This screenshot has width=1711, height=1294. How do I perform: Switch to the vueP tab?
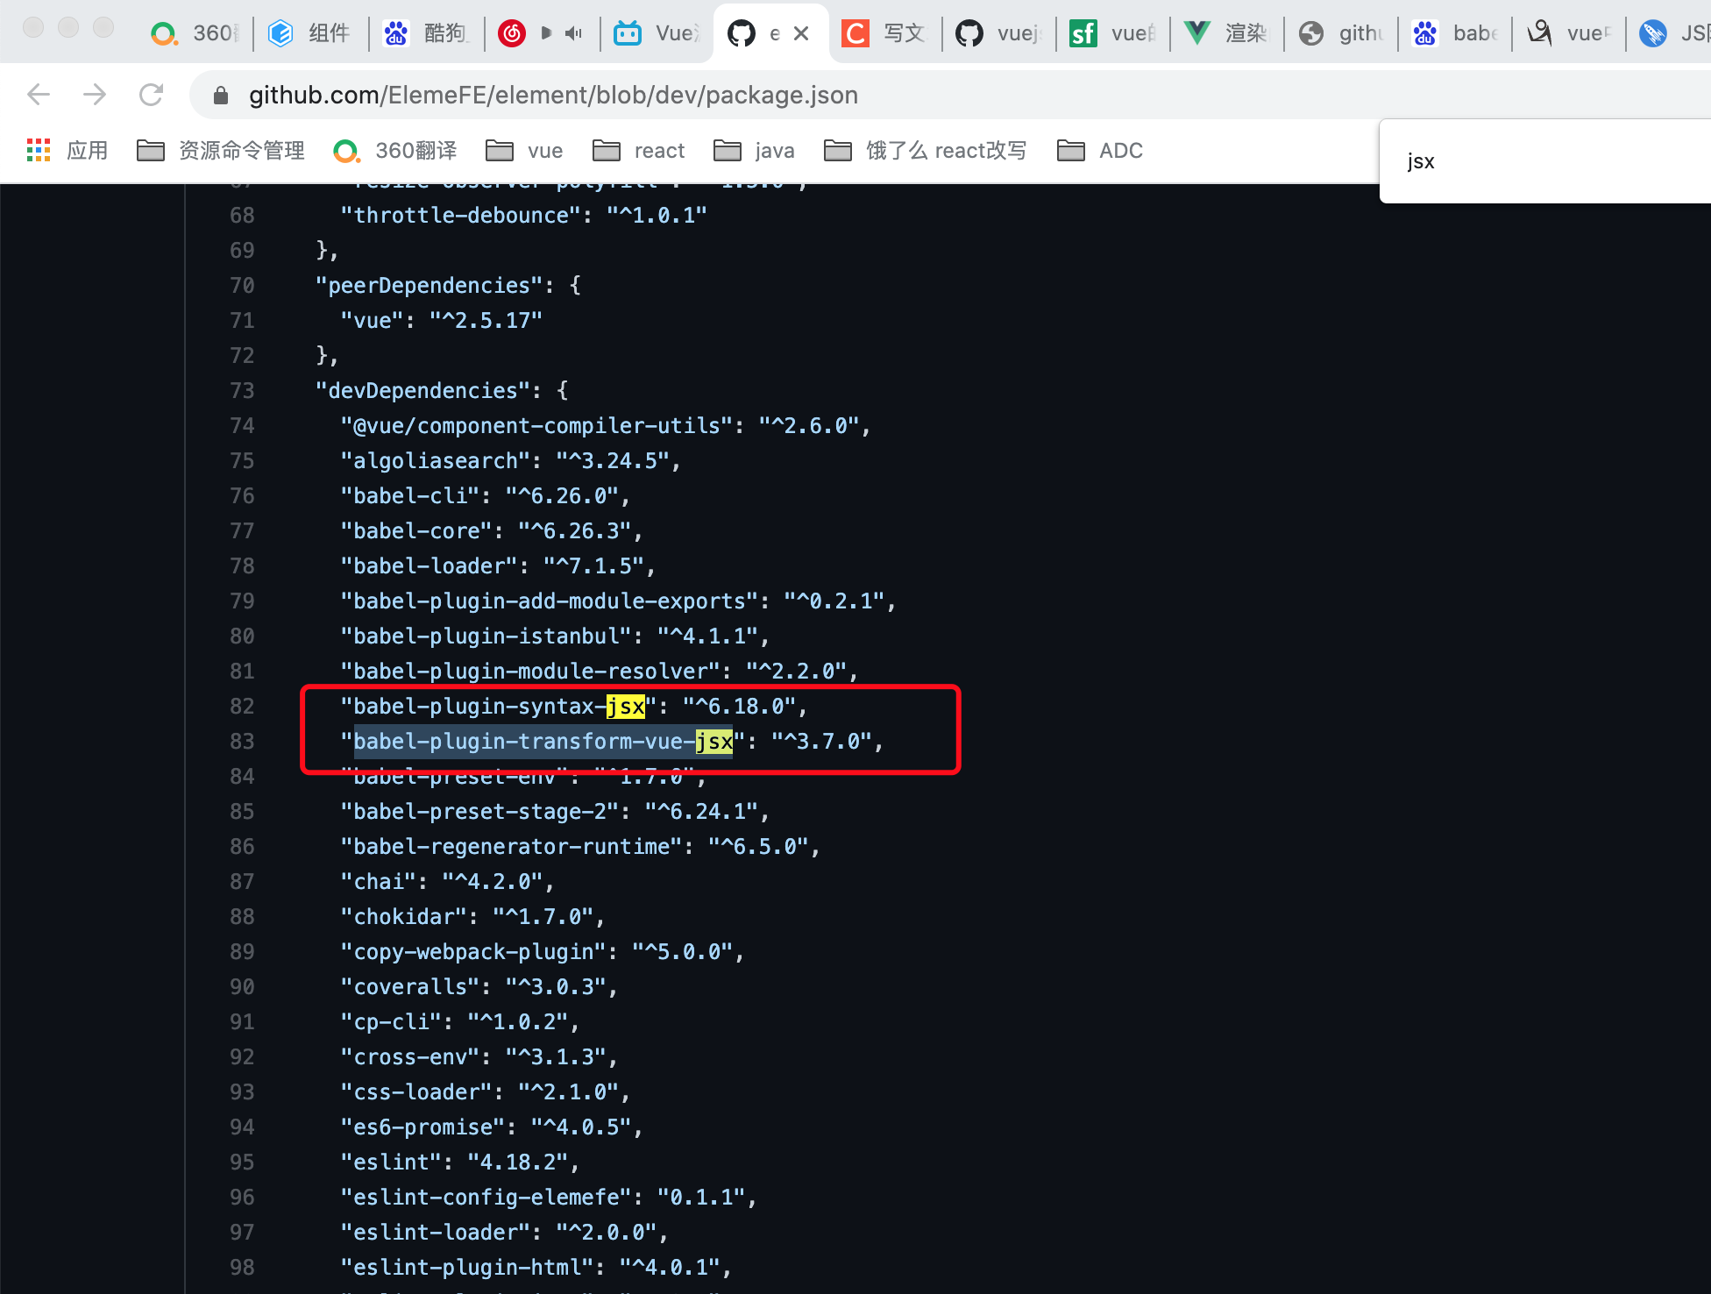(1567, 33)
